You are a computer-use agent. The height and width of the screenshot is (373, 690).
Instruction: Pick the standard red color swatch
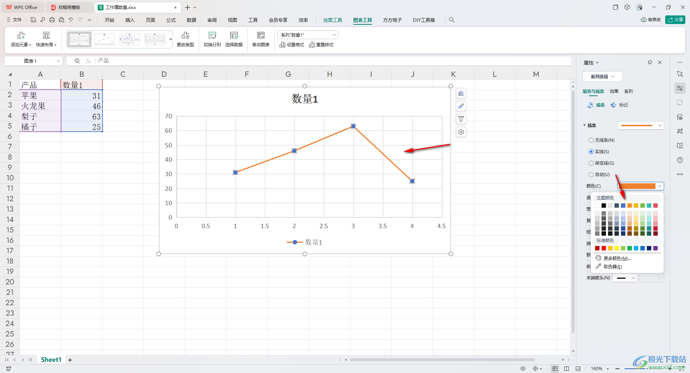[x=604, y=248]
